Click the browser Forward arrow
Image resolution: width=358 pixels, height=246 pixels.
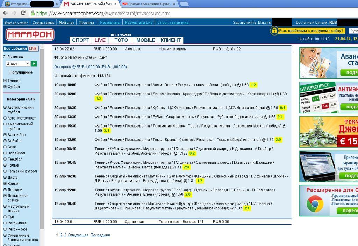pos(14,13)
